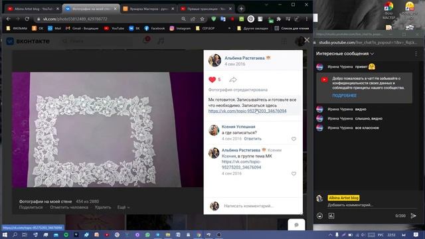Open the poll icon in YouTube chat

[x=331, y=216]
